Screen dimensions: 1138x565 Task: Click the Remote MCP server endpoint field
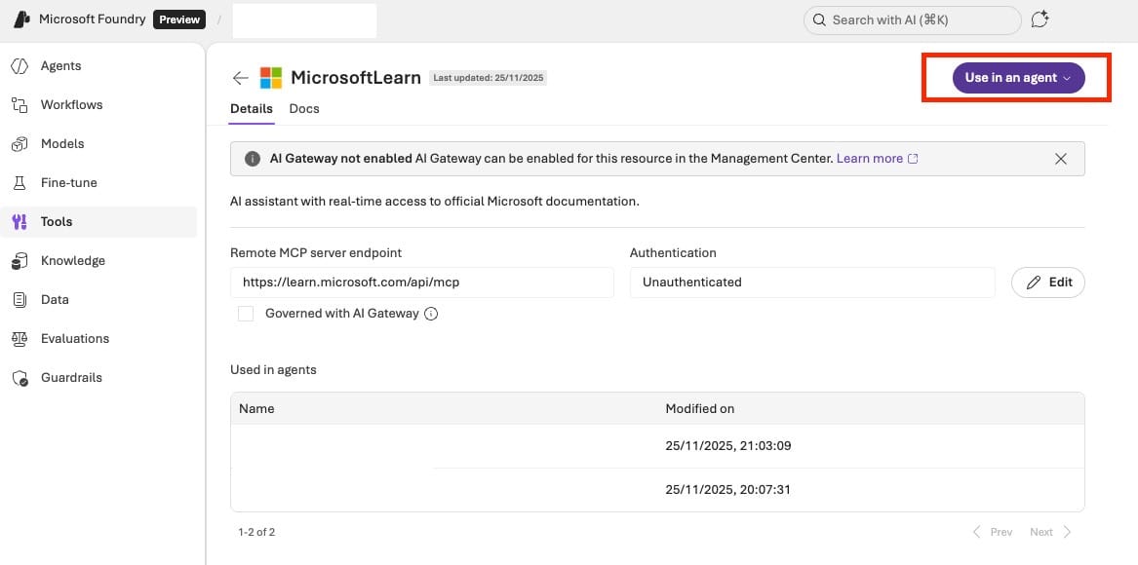tap(421, 282)
